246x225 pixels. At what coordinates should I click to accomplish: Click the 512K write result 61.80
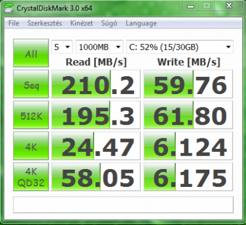pos(188,115)
